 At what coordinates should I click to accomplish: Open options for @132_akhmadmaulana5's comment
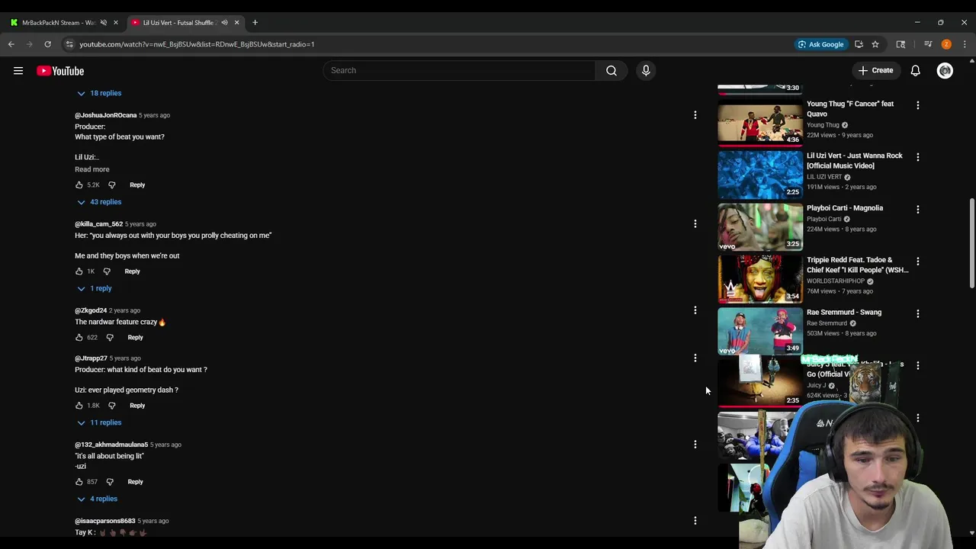695,445
